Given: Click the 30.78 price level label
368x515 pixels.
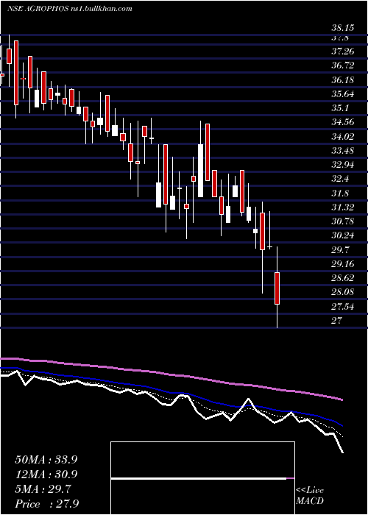Looking at the screenshot, I should [342, 221].
